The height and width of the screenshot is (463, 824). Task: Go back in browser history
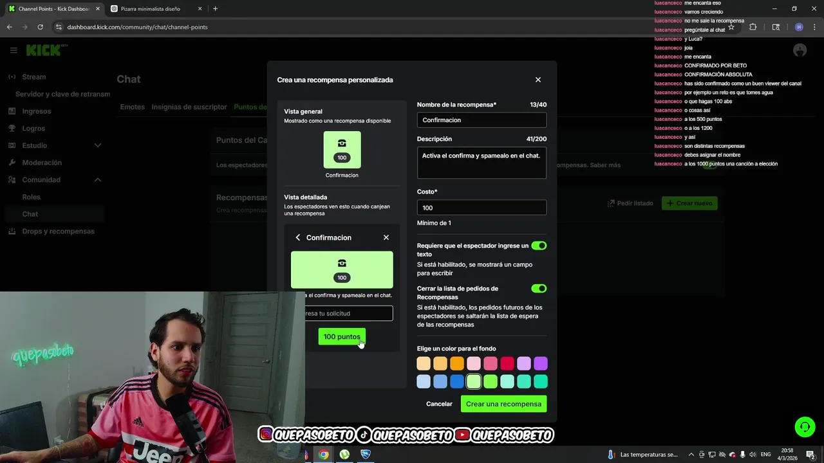click(x=9, y=27)
